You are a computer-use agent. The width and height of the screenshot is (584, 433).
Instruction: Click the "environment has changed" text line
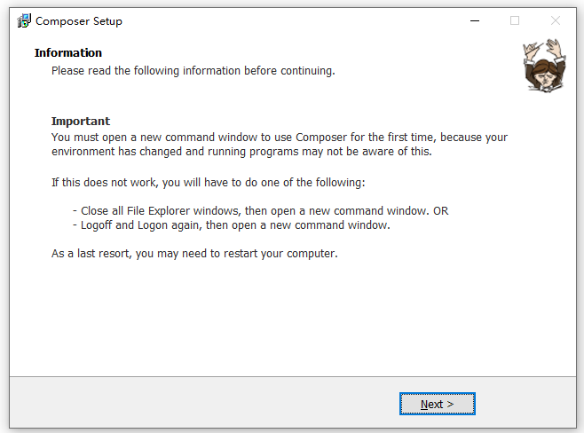coord(241,152)
